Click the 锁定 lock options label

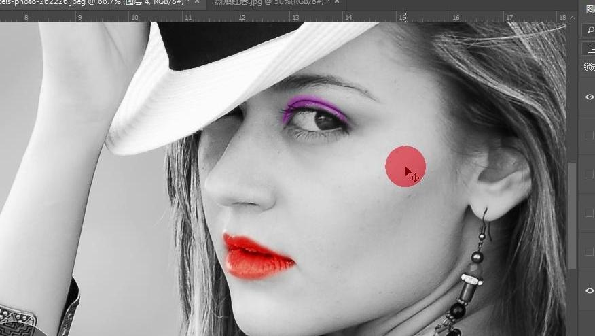pyautogui.click(x=590, y=67)
